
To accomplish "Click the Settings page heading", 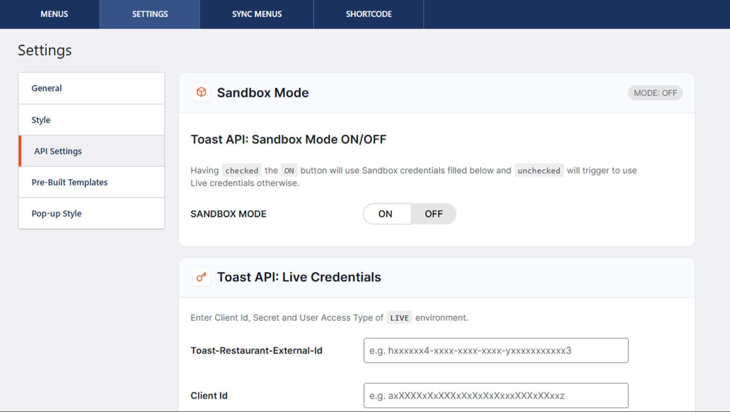I will point(45,50).
